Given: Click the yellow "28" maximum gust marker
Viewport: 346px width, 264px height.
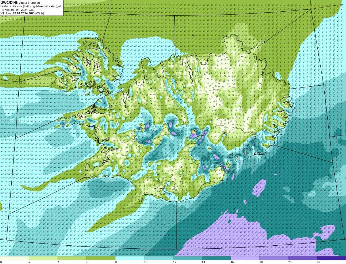Looking at the screenshot, I should [x=194, y=131].
